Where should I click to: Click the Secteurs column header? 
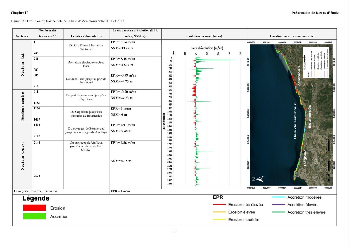[x=22, y=36]
